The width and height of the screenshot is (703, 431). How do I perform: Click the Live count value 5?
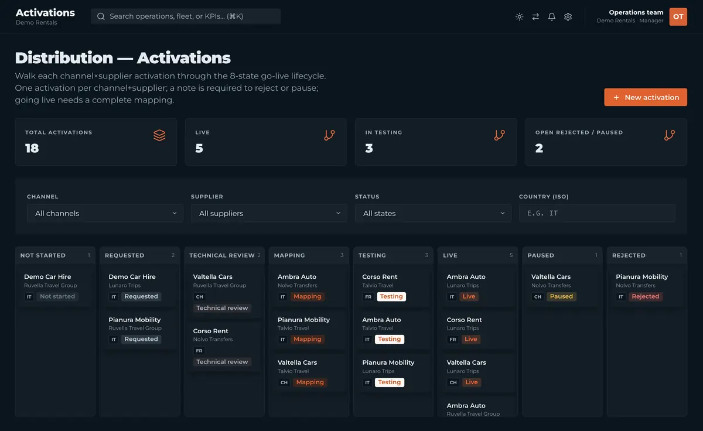click(199, 149)
